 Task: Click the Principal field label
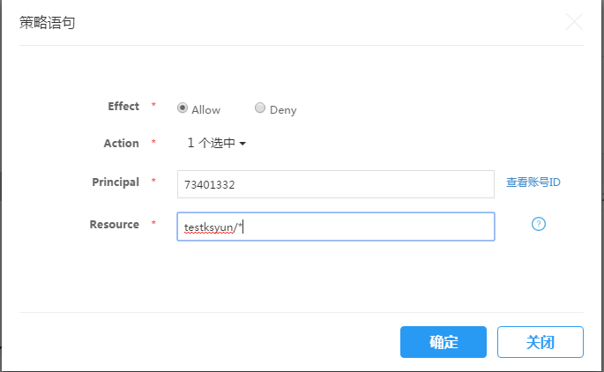click(x=116, y=182)
